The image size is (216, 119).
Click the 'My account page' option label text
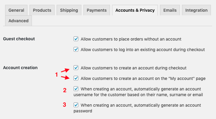[x=143, y=78]
